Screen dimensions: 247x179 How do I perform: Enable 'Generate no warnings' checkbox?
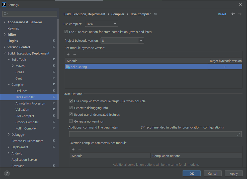(x=71, y=121)
